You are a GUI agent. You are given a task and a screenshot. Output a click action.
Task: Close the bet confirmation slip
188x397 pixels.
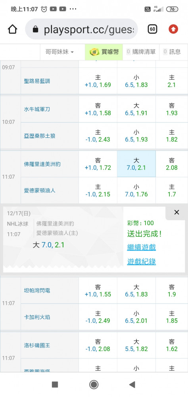pos(176,212)
